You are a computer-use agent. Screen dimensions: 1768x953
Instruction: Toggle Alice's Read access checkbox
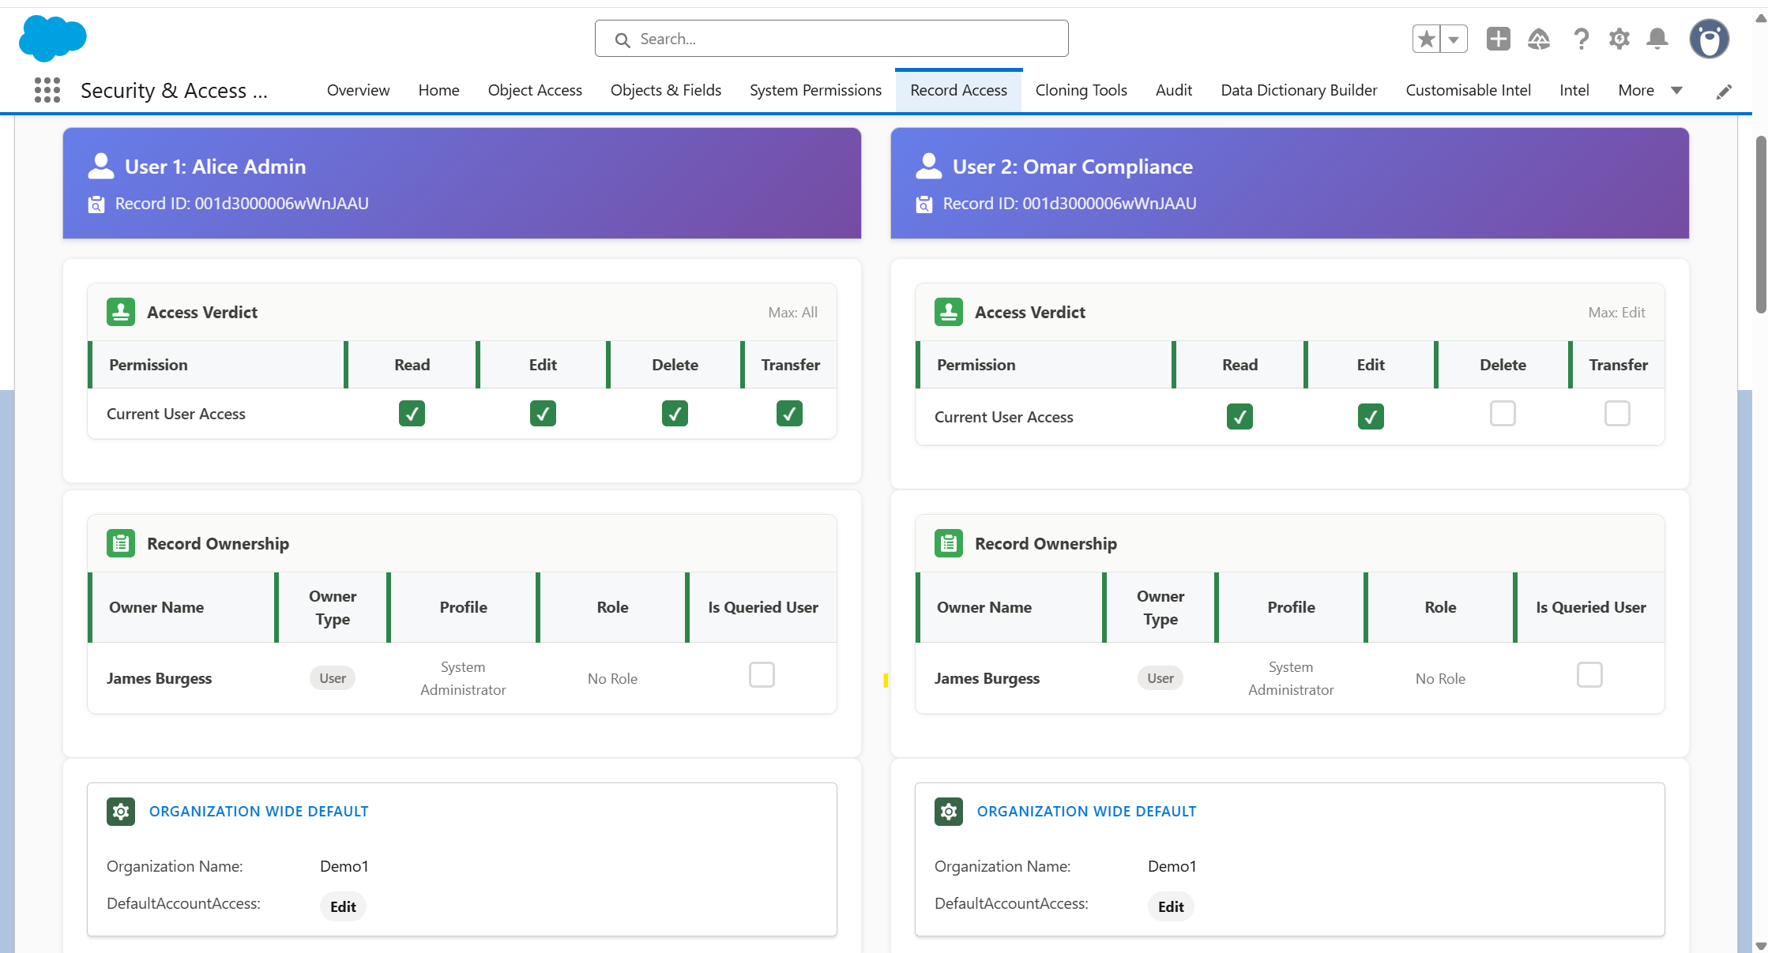pyautogui.click(x=412, y=413)
